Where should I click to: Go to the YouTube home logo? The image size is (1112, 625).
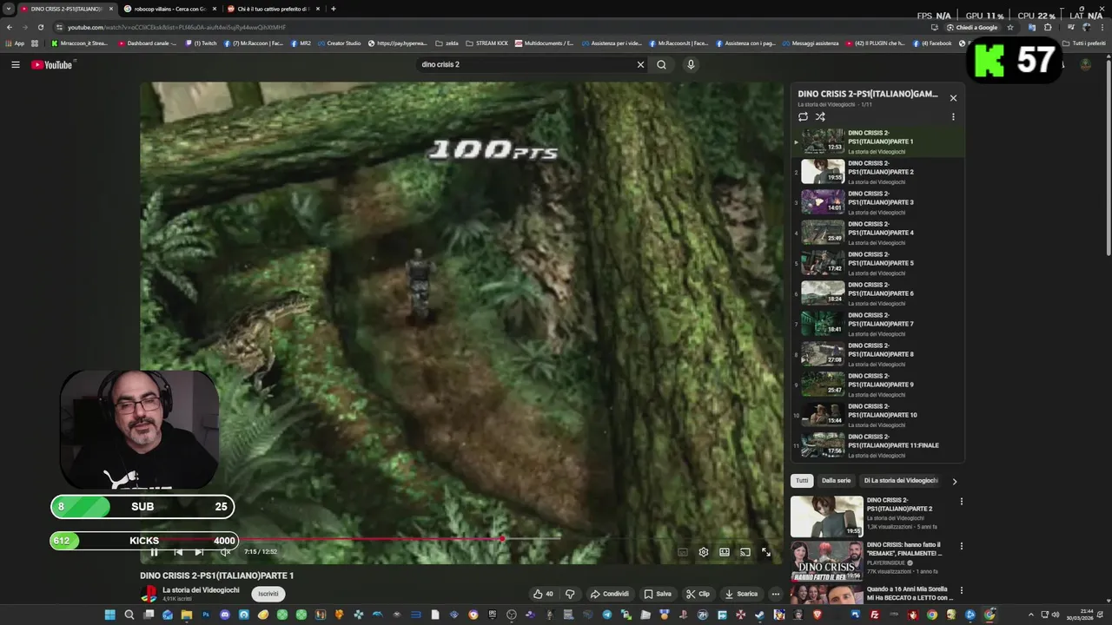pos(52,64)
